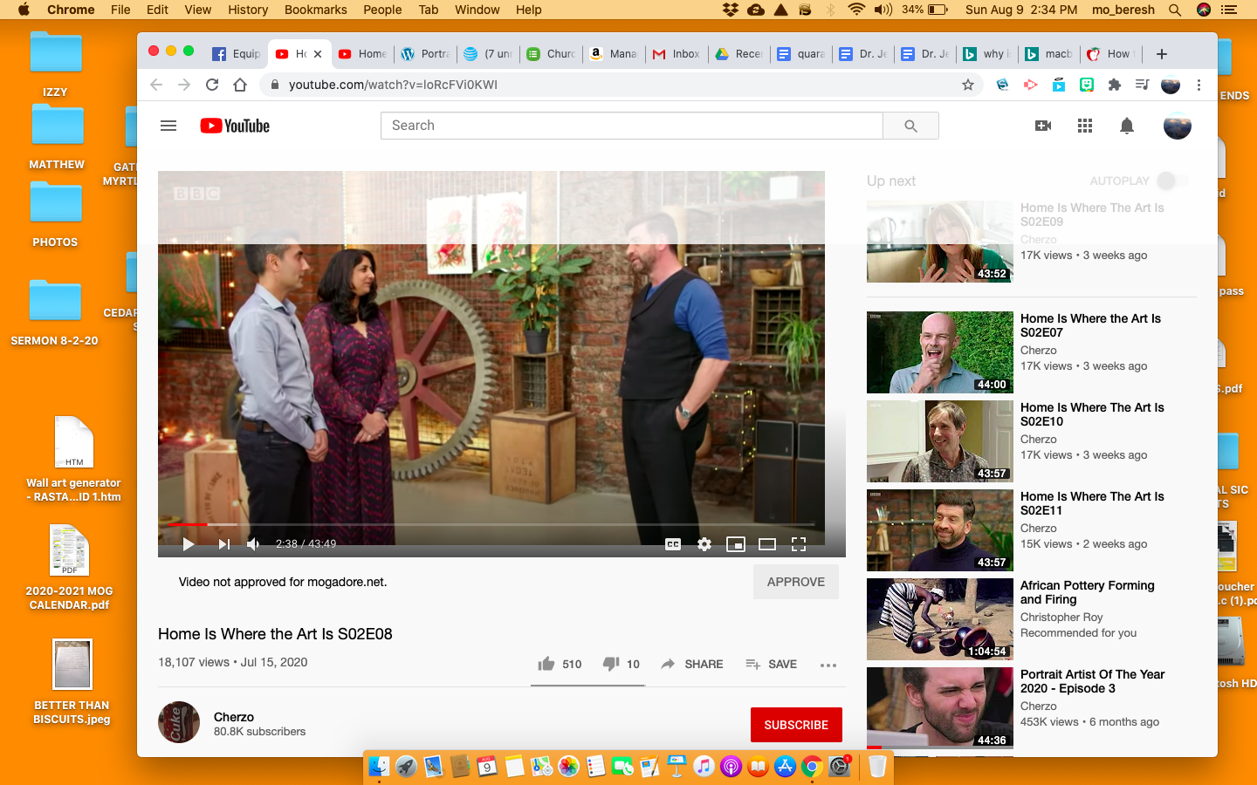This screenshot has width=1257, height=785.
Task: Open Spotlight search in menu bar
Action: coord(1175,10)
